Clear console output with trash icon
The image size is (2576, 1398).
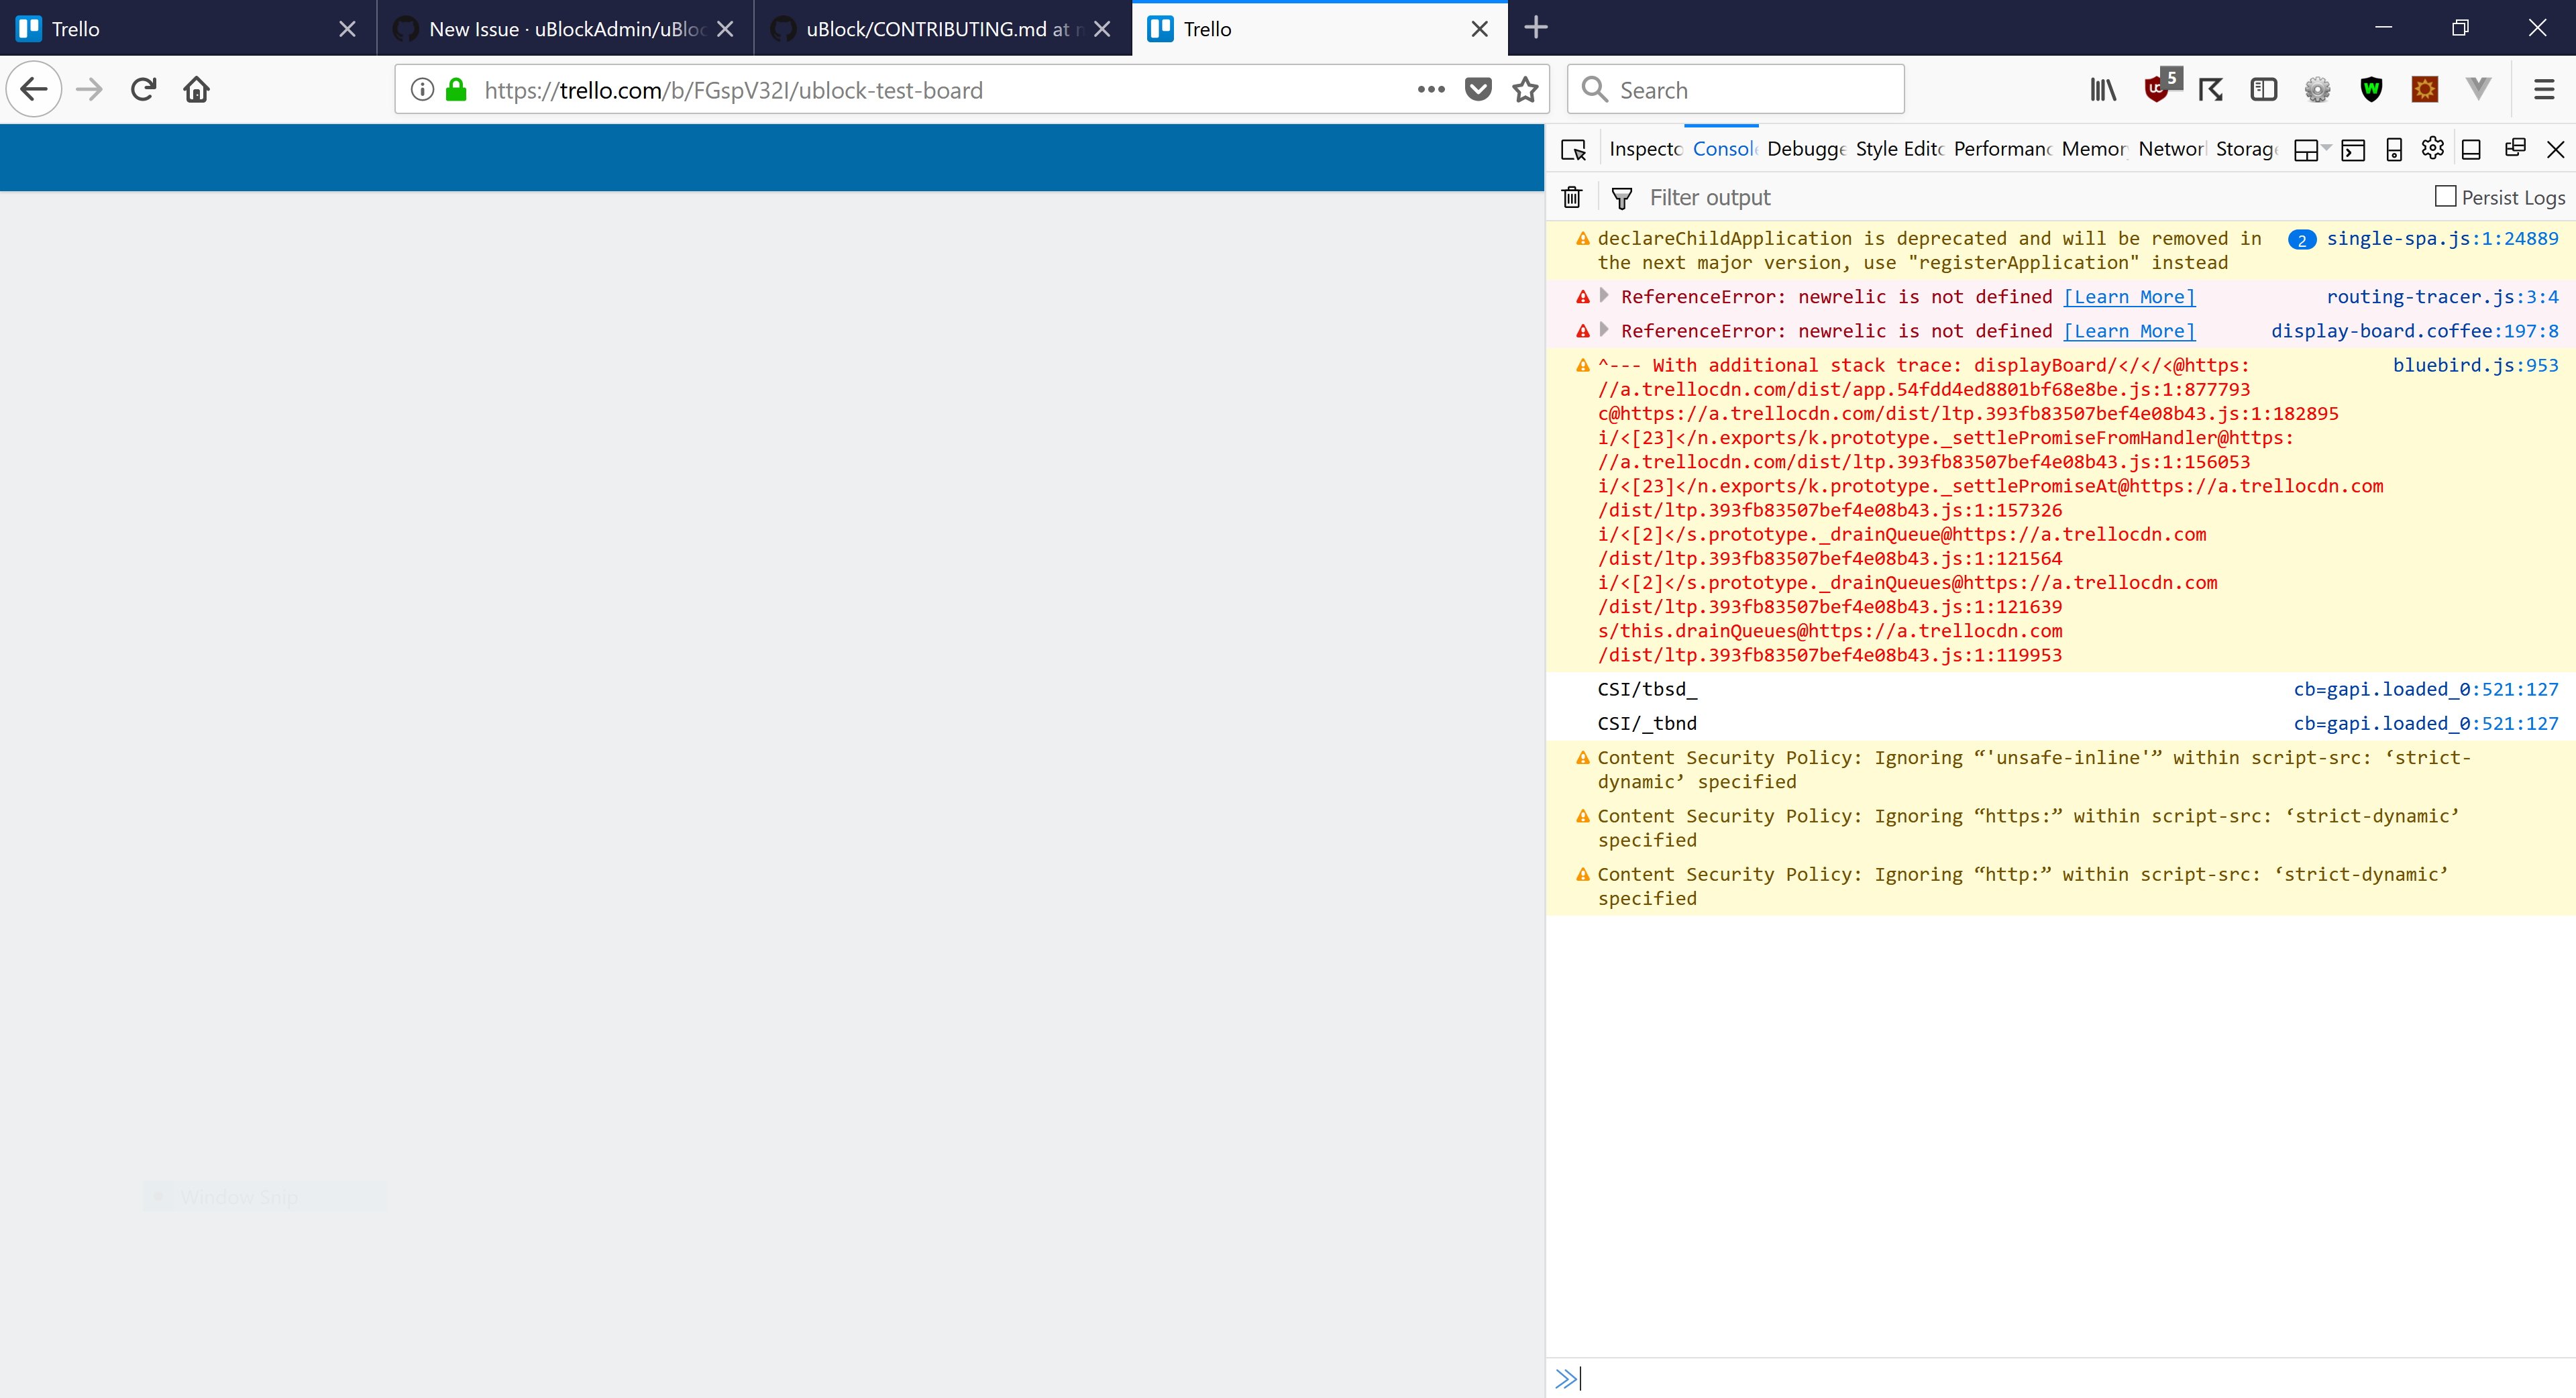[x=1572, y=197]
